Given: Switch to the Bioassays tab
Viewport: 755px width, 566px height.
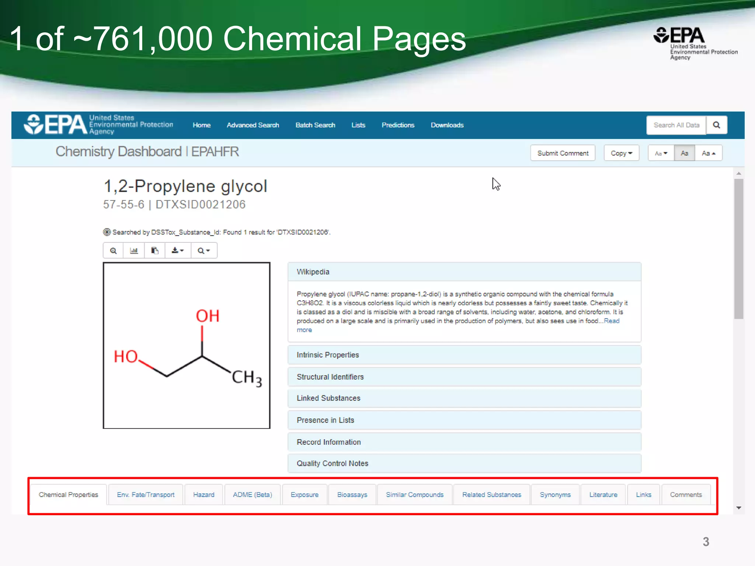Looking at the screenshot, I should point(352,495).
